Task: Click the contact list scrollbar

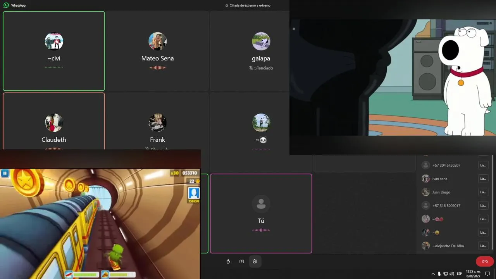Action: click(x=492, y=202)
